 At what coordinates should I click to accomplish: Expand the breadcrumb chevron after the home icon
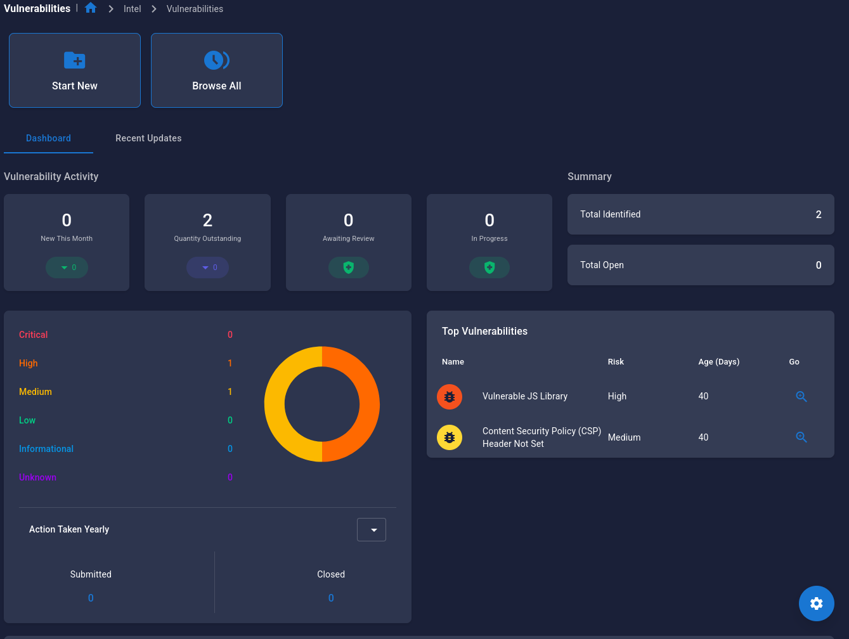coord(111,9)
